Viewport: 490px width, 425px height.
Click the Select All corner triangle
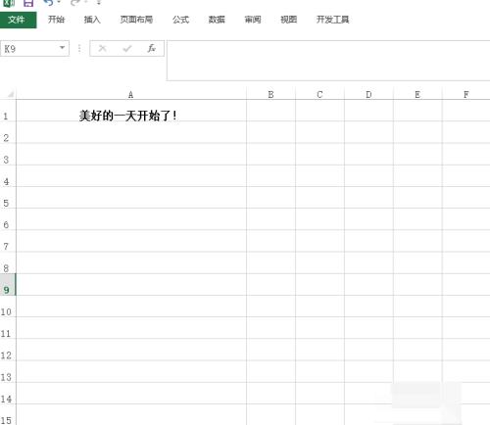(x=11, y=94)
